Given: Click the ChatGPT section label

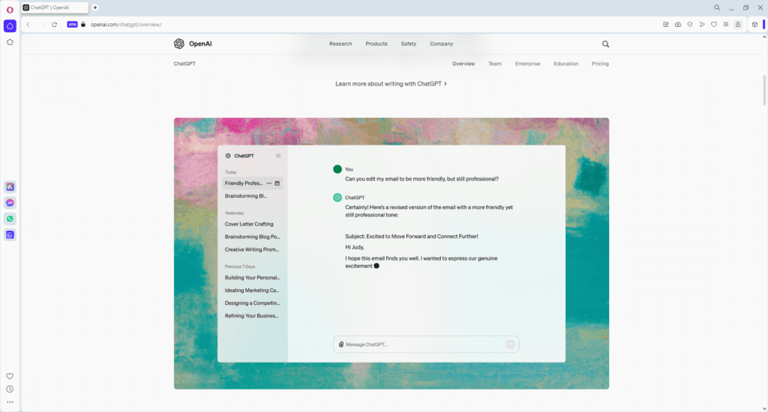Looking at the screenshot, I should (184, 64).
